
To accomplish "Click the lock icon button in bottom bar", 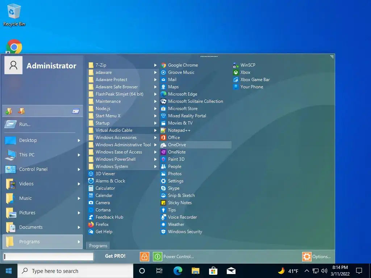I will coord(145,257).
